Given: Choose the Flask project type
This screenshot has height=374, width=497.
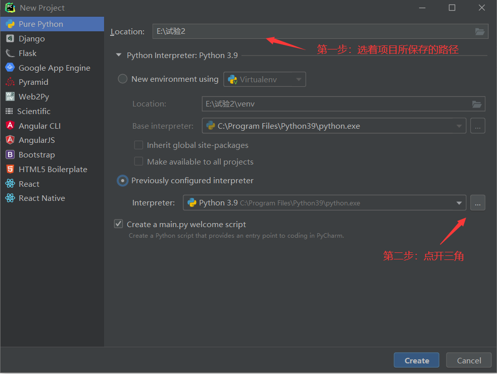Looking at the screenshot, I should [53, 53].
